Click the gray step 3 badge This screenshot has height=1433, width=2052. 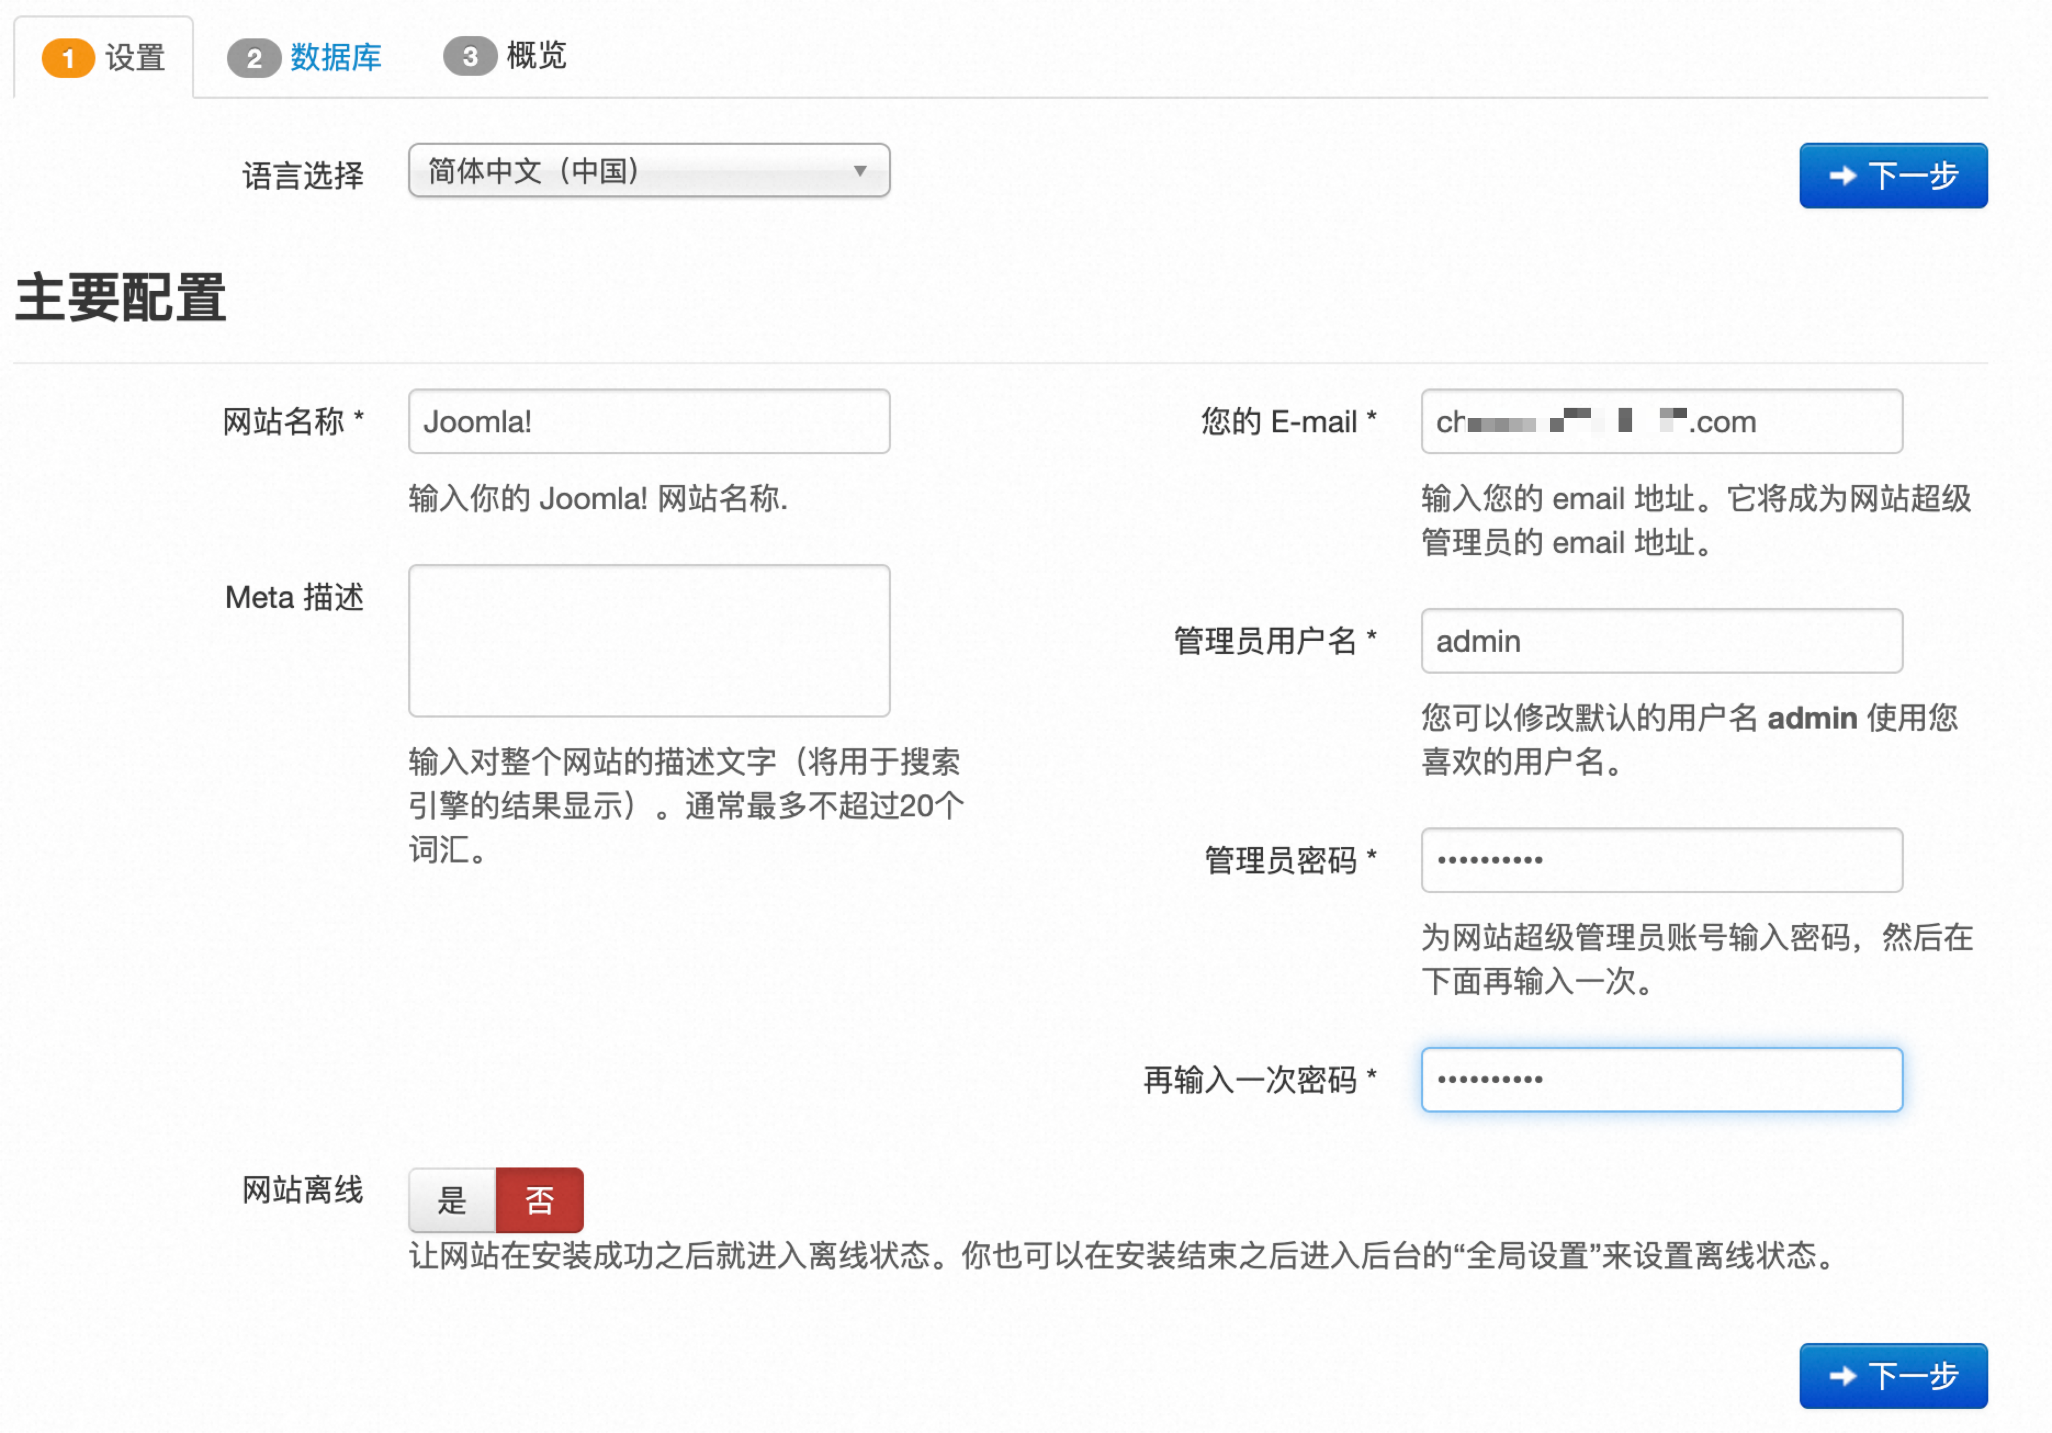470,57
